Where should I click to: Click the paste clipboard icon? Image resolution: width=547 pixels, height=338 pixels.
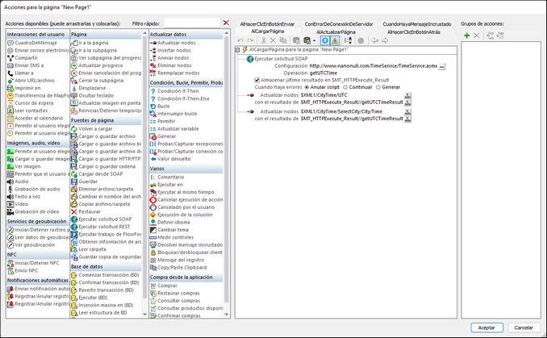tap(296, 41)
